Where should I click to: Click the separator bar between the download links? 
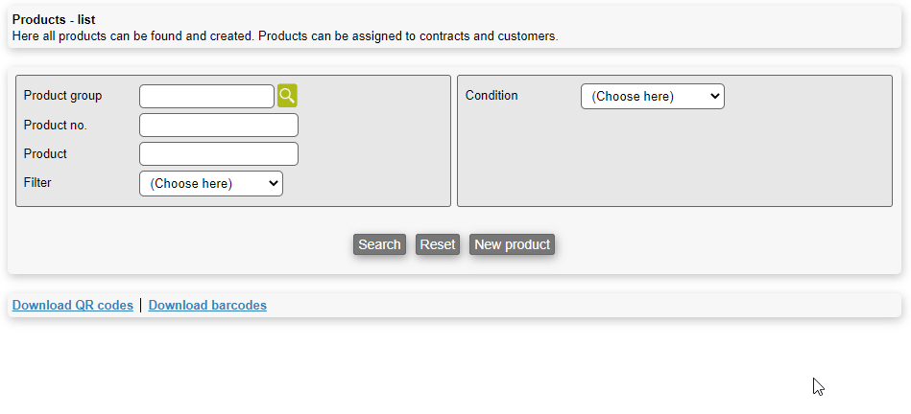(141, 306)
